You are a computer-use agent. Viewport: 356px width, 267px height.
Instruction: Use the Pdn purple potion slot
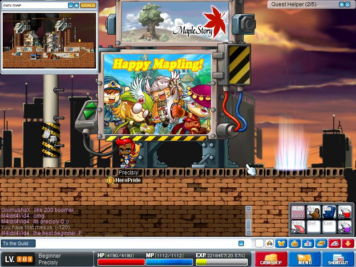click(x=344, y=227)
